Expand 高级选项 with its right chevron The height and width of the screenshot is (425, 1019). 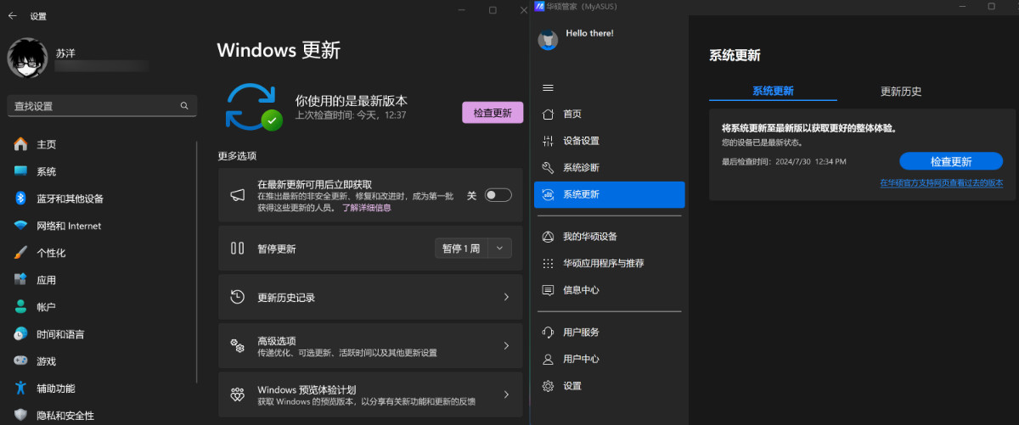(506, 346)
